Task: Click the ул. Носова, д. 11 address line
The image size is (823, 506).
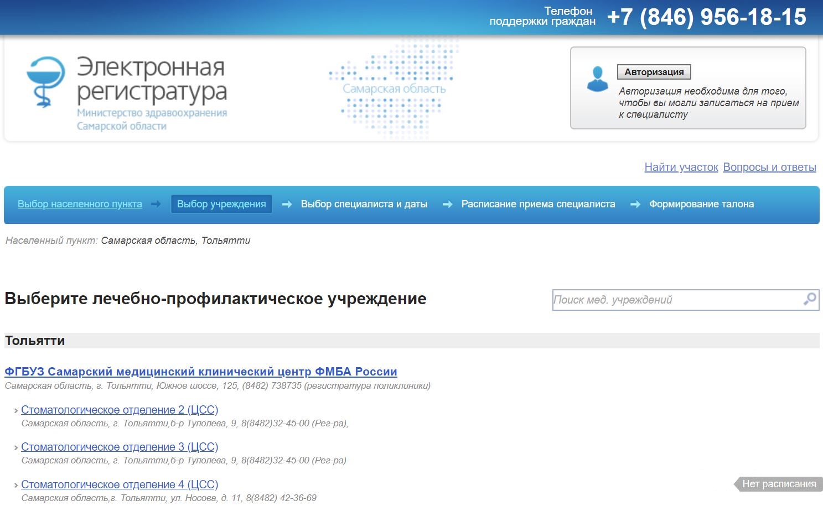Action: pos(169,498)
